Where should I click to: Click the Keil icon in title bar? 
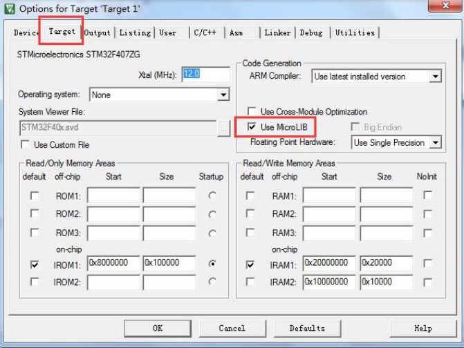click(x=9, y=9)
